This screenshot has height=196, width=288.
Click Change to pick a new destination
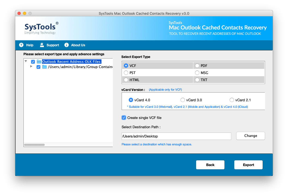[x=250, y=136]
